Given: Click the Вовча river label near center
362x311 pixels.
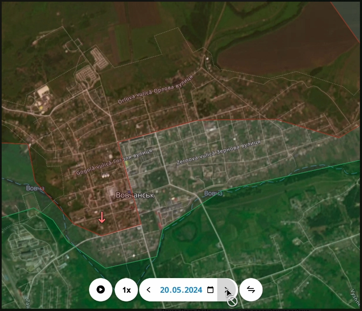Looking at the screenshot, I should [213, 193].
